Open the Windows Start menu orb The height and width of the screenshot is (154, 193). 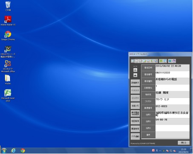tap(4, 151)
